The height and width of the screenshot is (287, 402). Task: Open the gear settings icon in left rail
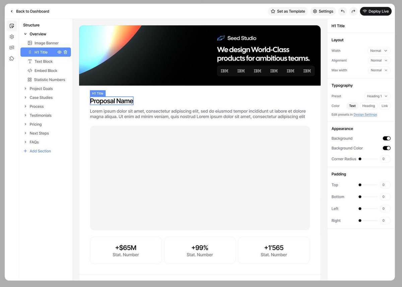(12, 37)
